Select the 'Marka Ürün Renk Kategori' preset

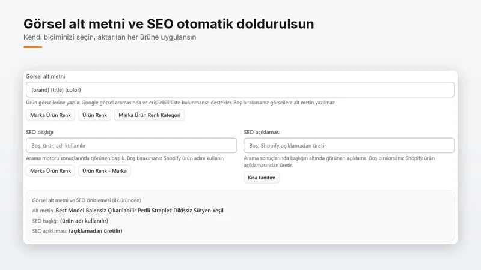tap(149, 115)
